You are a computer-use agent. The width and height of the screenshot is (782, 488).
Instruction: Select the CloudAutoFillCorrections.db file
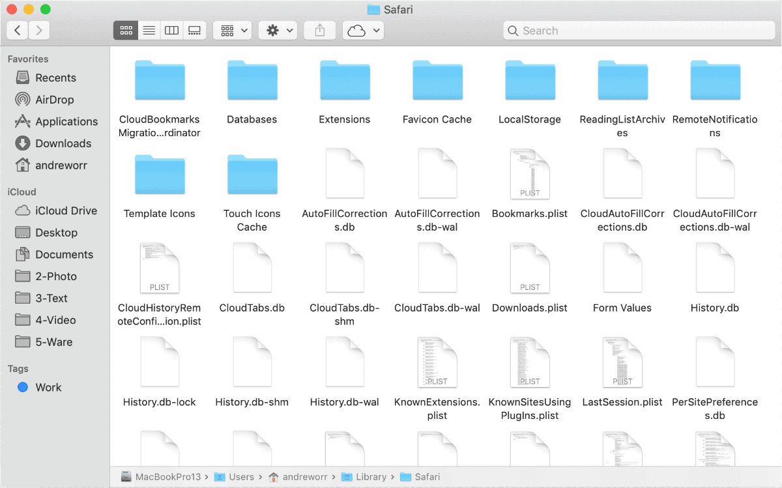[x=622, y=174]
